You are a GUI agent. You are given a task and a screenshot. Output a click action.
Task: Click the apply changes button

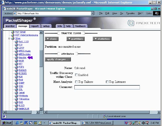[58, 59]
